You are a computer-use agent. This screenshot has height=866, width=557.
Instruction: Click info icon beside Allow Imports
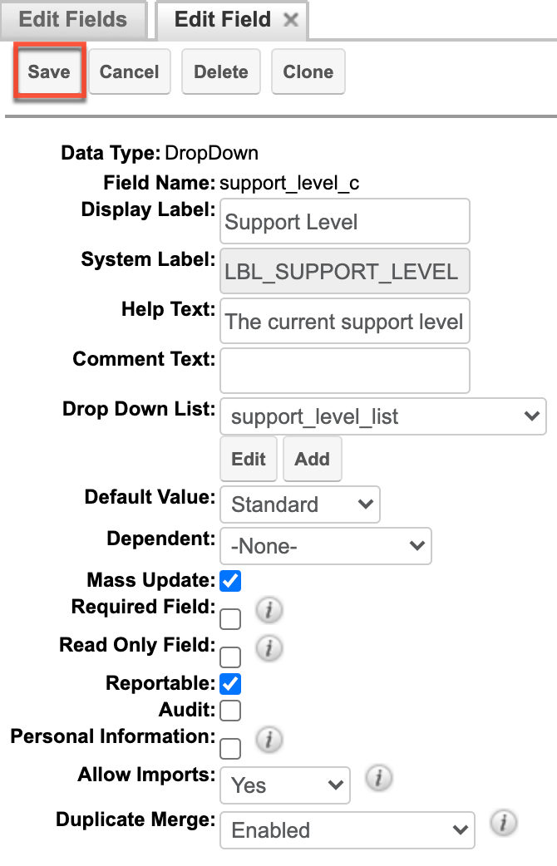379,779
